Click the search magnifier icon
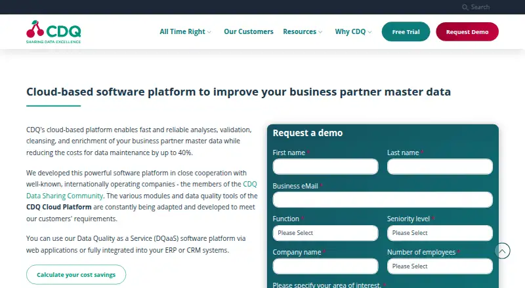The height and width of the screenshot is (288, 525). [465, 7]
